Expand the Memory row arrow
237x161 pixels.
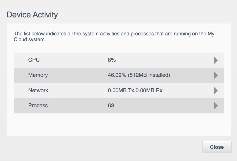click(216, 75)
